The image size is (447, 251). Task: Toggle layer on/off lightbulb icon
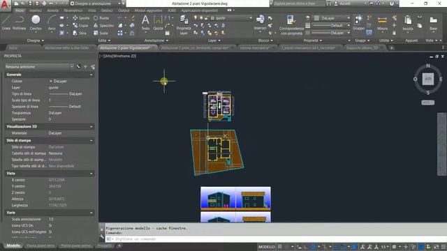tap(196, 18)
